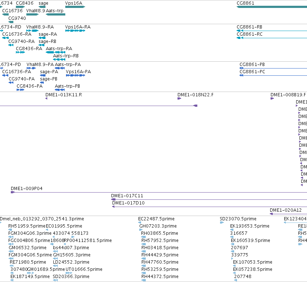The image size is (307, 282).
Task: Select the sage gene label
Action: coord(43,3)
